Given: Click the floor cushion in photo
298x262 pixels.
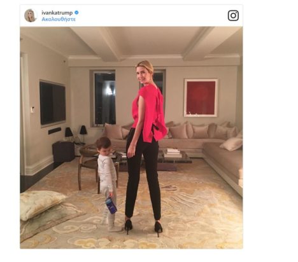Looking at the screenshot, I should coord(41,203).
